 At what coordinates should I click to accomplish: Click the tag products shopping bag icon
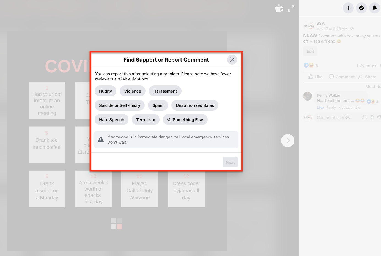279,9
